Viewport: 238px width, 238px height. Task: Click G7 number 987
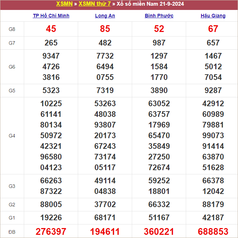tap(159, 43)
